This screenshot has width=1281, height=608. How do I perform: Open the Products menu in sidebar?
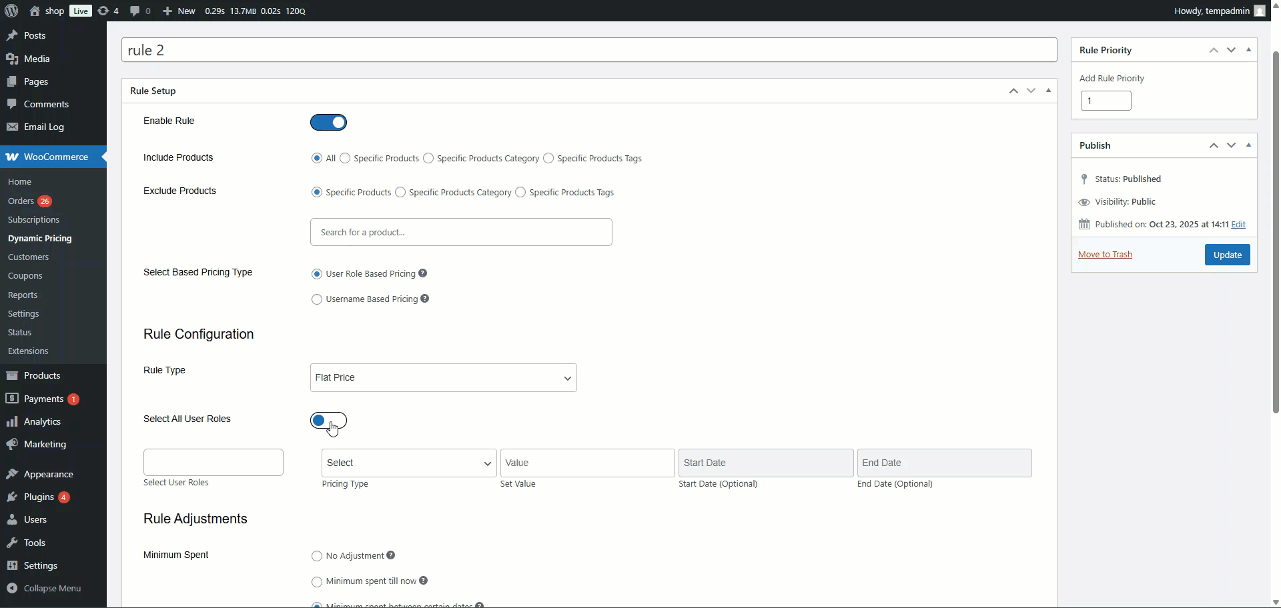tap(41, 375)
